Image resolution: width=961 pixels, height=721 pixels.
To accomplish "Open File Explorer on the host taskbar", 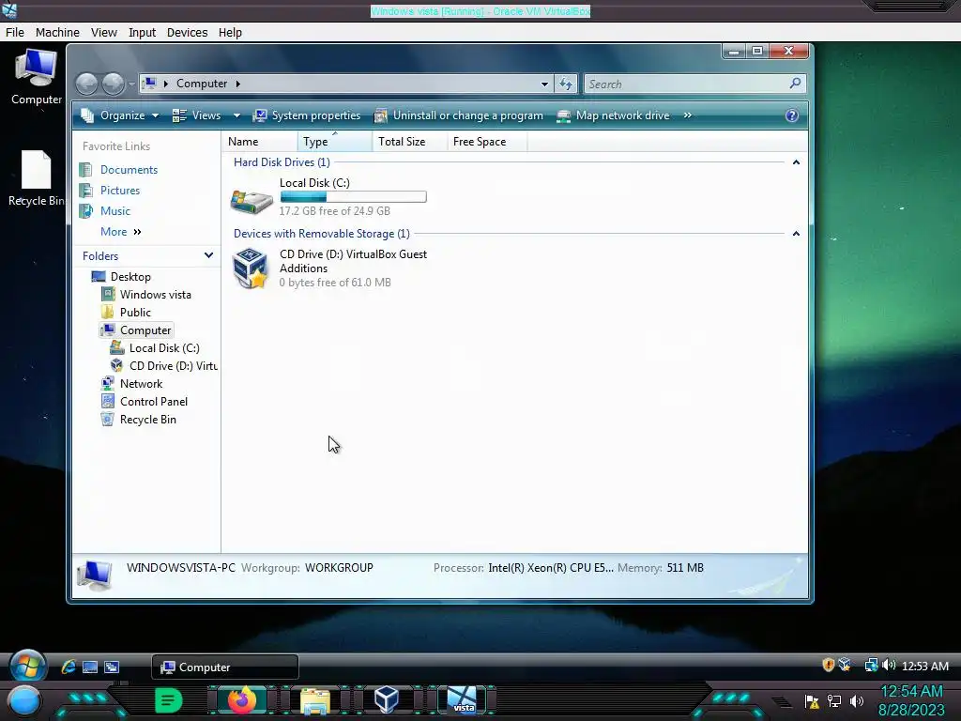I will 315,700.
